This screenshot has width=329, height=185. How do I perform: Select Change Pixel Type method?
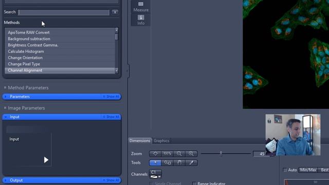tap(60, 64)
